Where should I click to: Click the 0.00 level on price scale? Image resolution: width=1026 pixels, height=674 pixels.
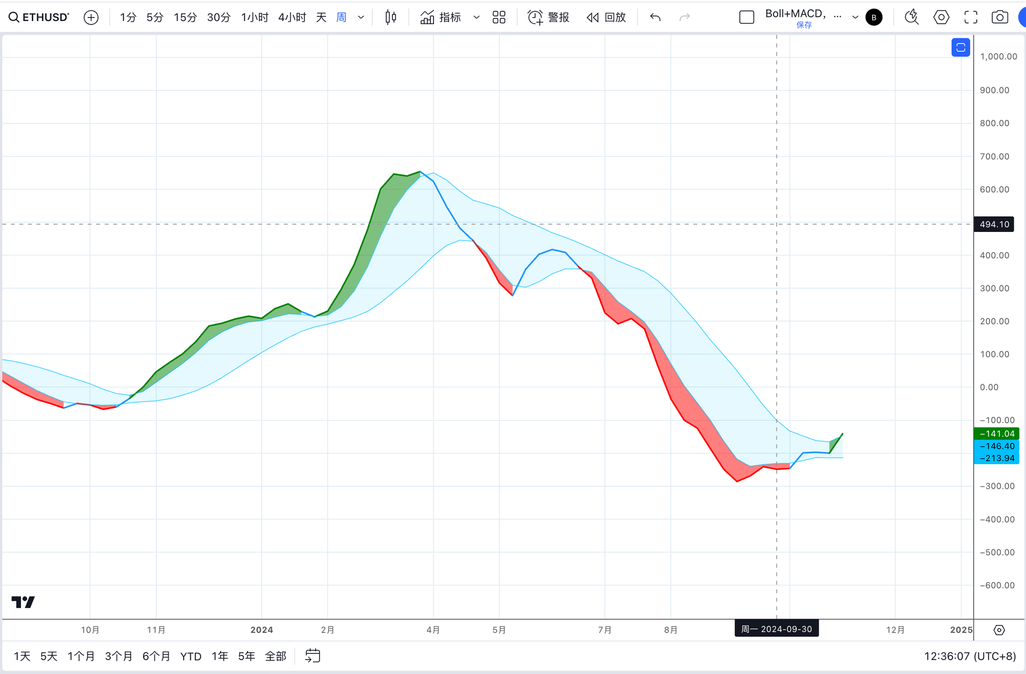click(989, 387)
